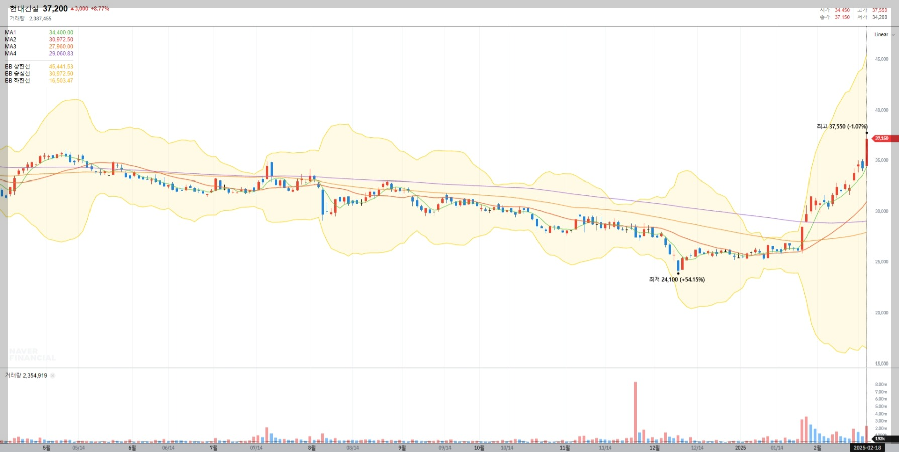Select the MA4 legend row
This screenshot has width=899, height=452.
(39, 54)
